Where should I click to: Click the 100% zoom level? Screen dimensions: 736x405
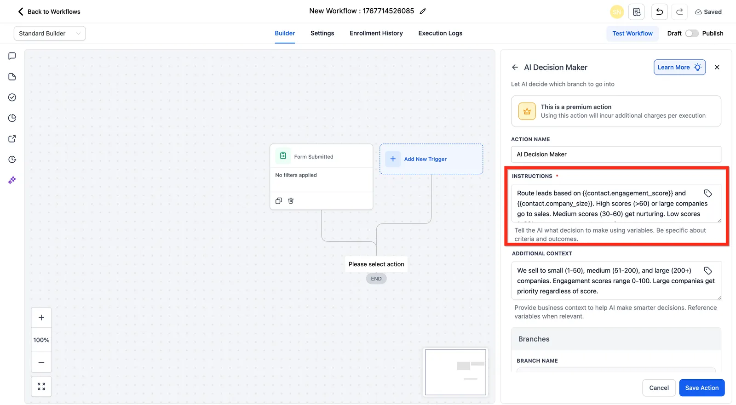tap(41, 340)
